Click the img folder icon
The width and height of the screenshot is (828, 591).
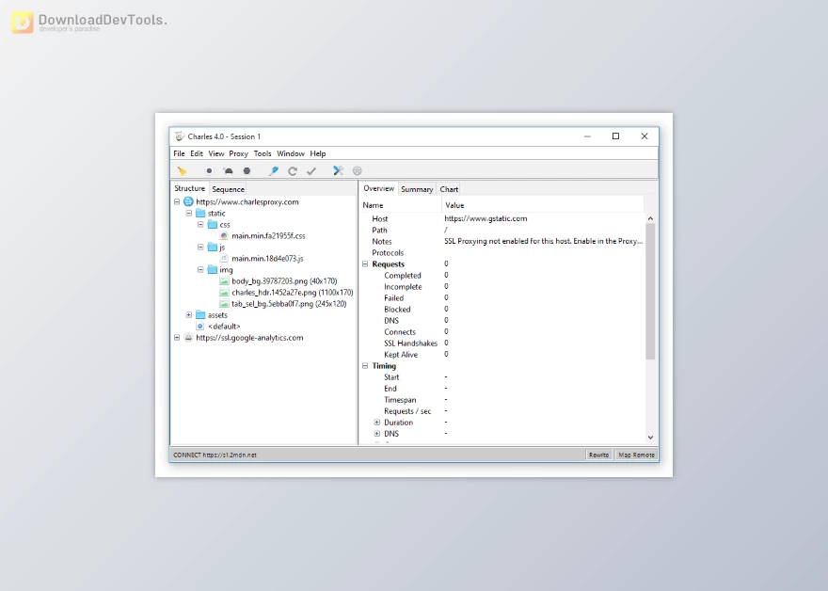(213, 270)
